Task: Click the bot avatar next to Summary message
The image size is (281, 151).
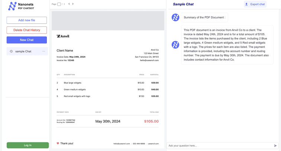Action: coord(175,17)
